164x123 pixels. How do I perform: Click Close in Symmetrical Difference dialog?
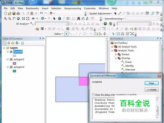[x=152, y=83]
